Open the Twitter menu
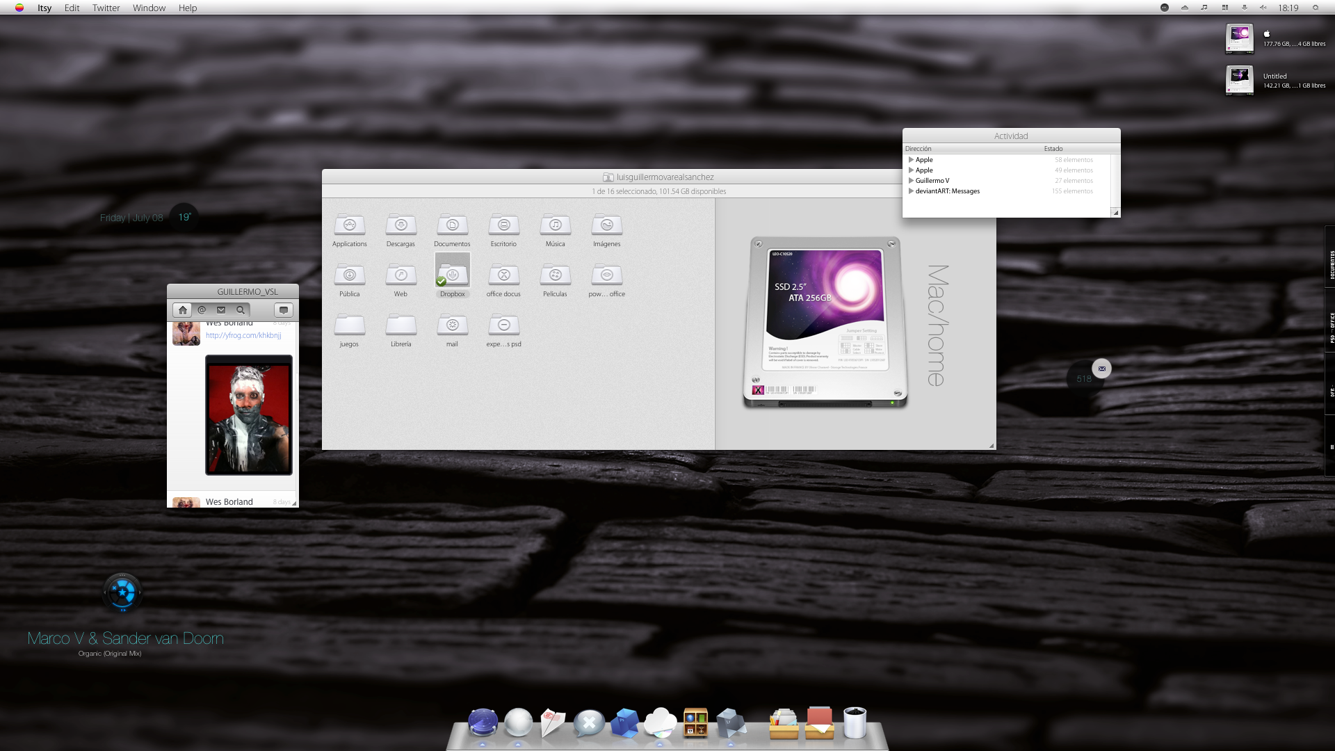Viewport: 1335px width, 751px height. 106,8
